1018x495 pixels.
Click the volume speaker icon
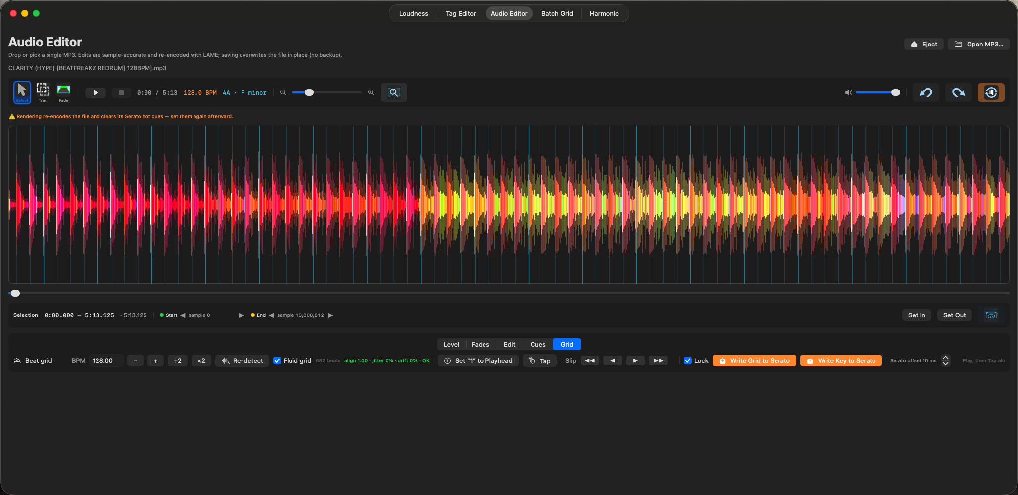point(848,92)
